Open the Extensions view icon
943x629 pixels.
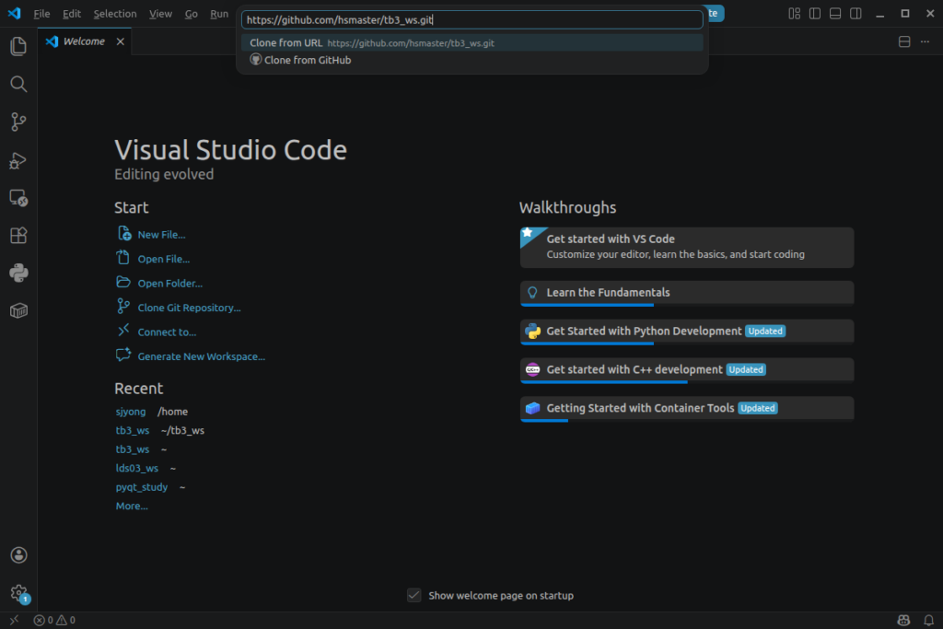[18, 235]
